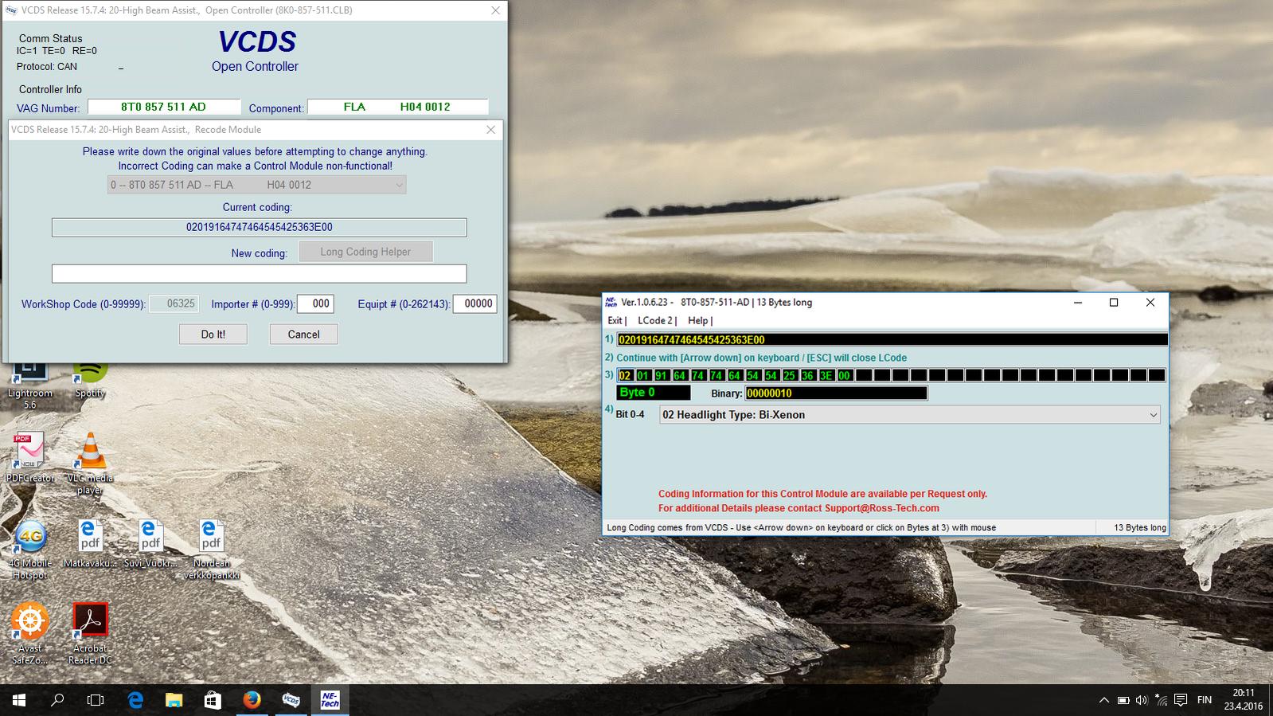Show hidden system tray icons

(1103, 701)
